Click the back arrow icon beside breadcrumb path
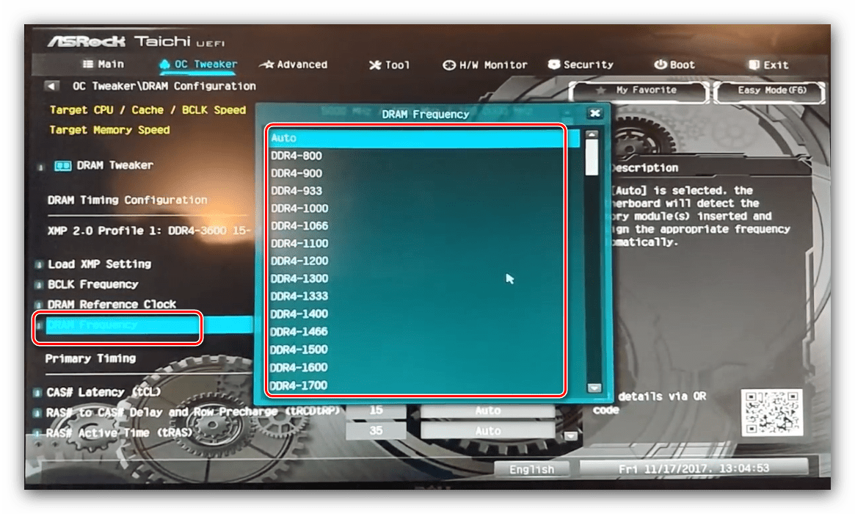The height and width of the screenshot is (514, 855). point(51,87)
